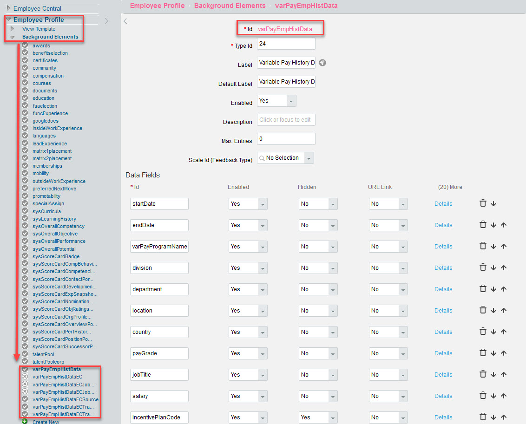Move country field down

(493, 332)
